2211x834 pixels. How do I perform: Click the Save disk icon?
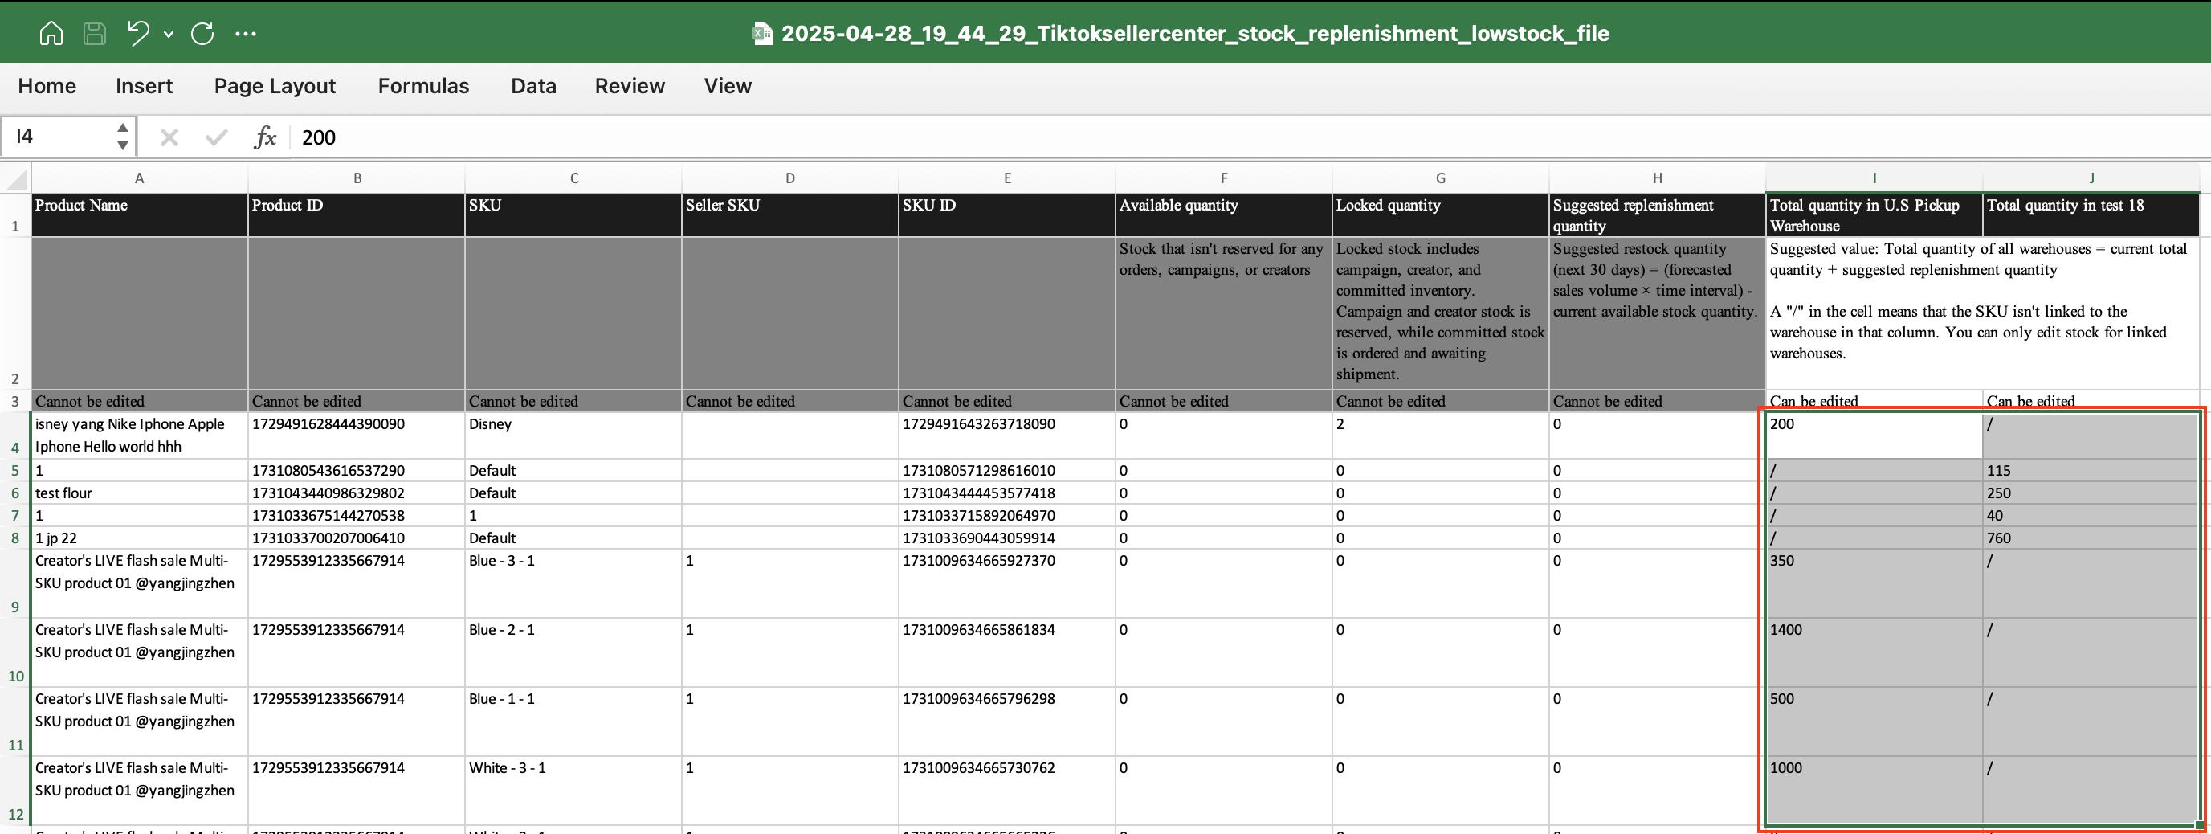(x=95, y=34)
